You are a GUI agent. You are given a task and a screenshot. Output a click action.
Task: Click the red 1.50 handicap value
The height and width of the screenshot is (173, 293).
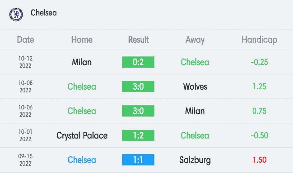coord(259,160)
